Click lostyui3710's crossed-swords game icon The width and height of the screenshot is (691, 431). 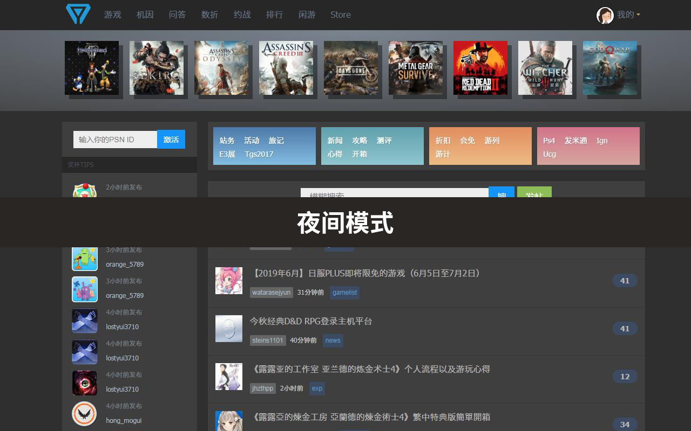coord(84,320)
